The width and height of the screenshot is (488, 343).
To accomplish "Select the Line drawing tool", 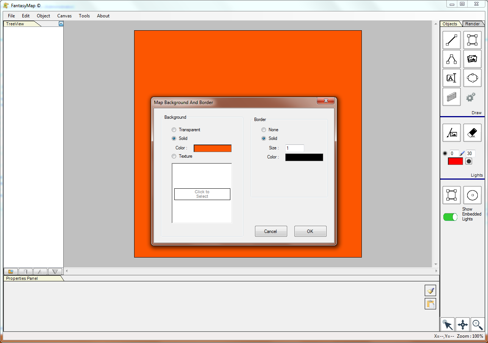I will click(452, 40).
